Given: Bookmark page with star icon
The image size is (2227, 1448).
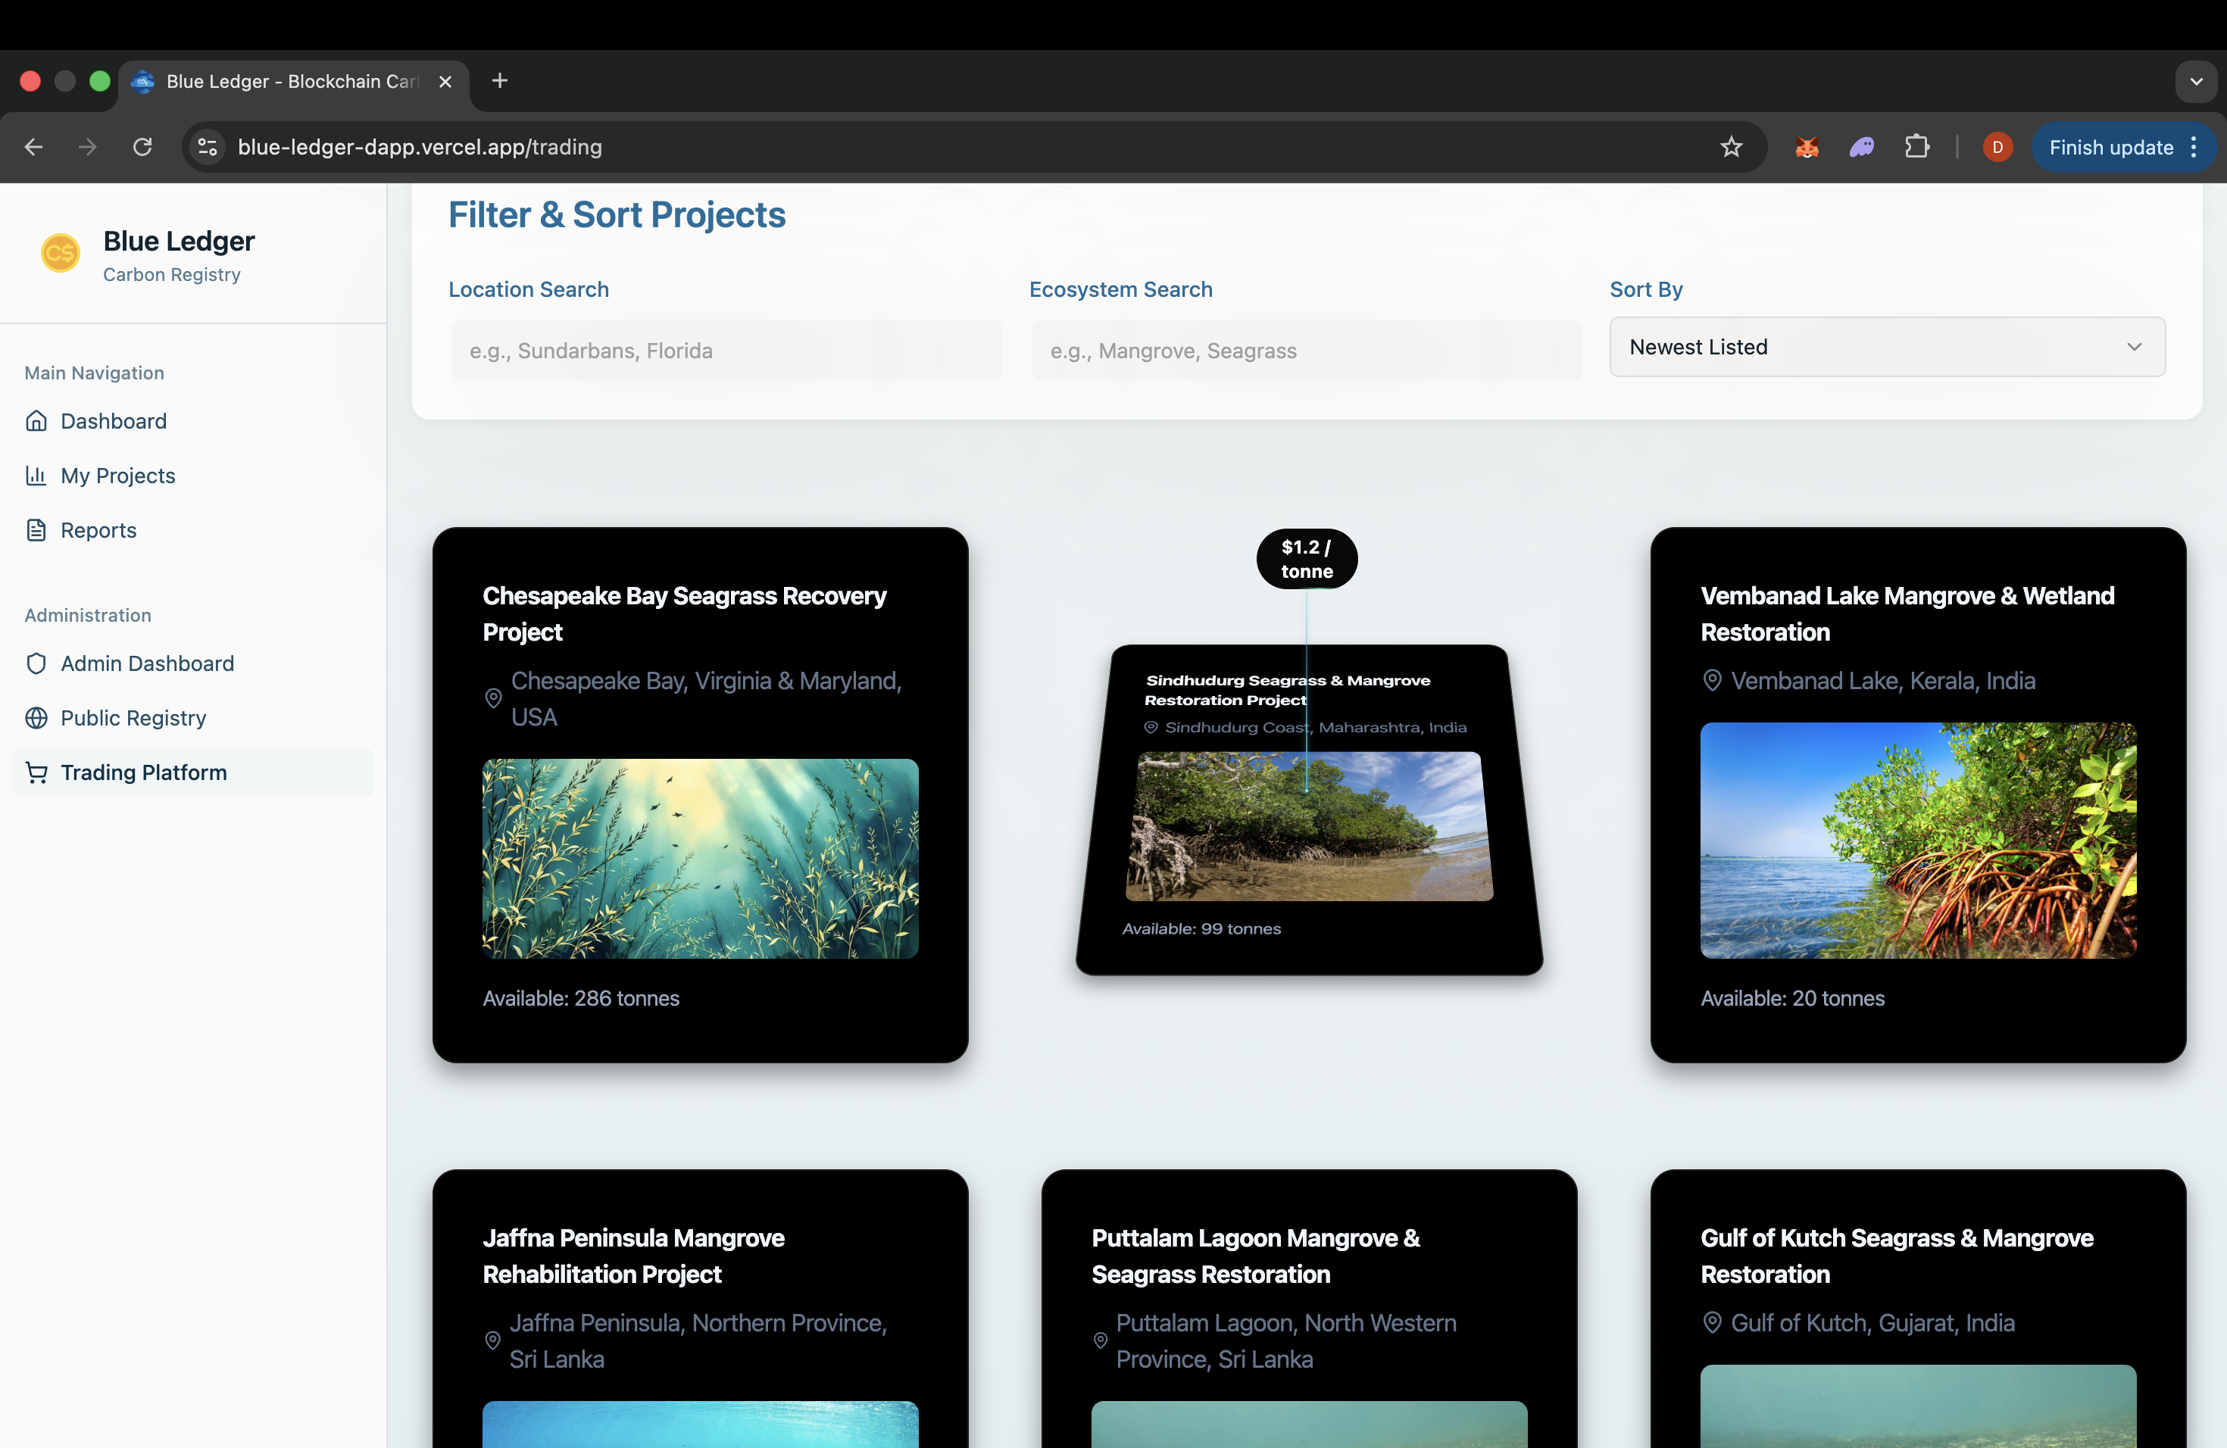Looking at the screenshot, I should point(1731,147).
